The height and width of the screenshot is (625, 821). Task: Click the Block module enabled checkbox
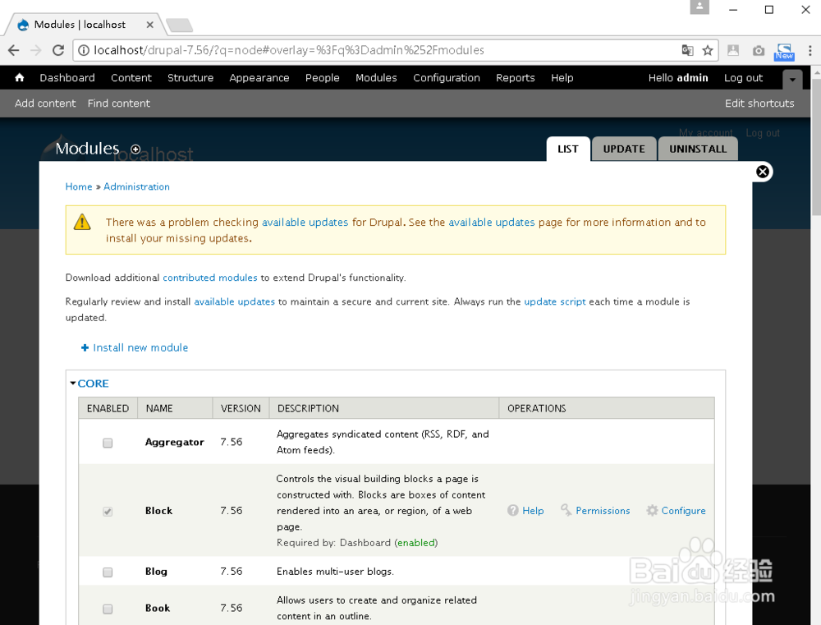pyautogui.click(x=108, y=512)
